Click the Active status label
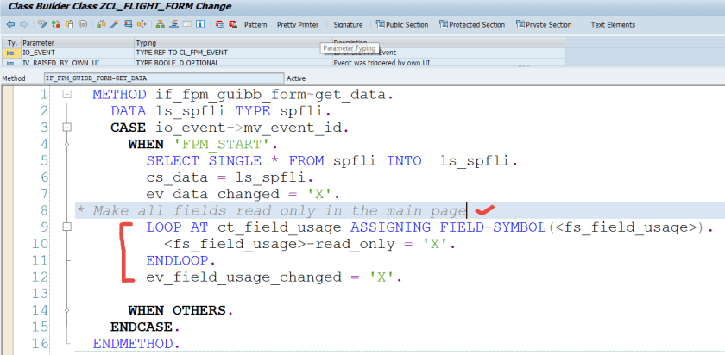725x355 pixels. pyautogui.click(x=296, y=78)
